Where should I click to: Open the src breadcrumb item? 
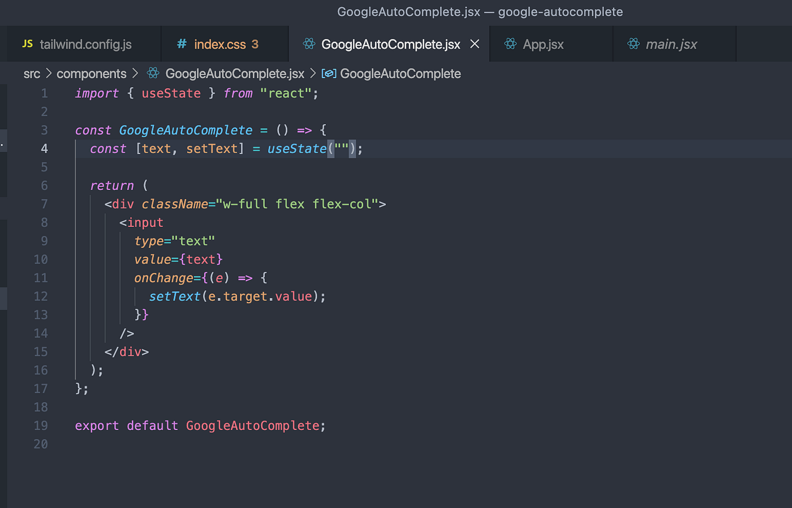(32, 74)
